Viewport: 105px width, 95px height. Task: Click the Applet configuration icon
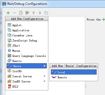[9, 25]
